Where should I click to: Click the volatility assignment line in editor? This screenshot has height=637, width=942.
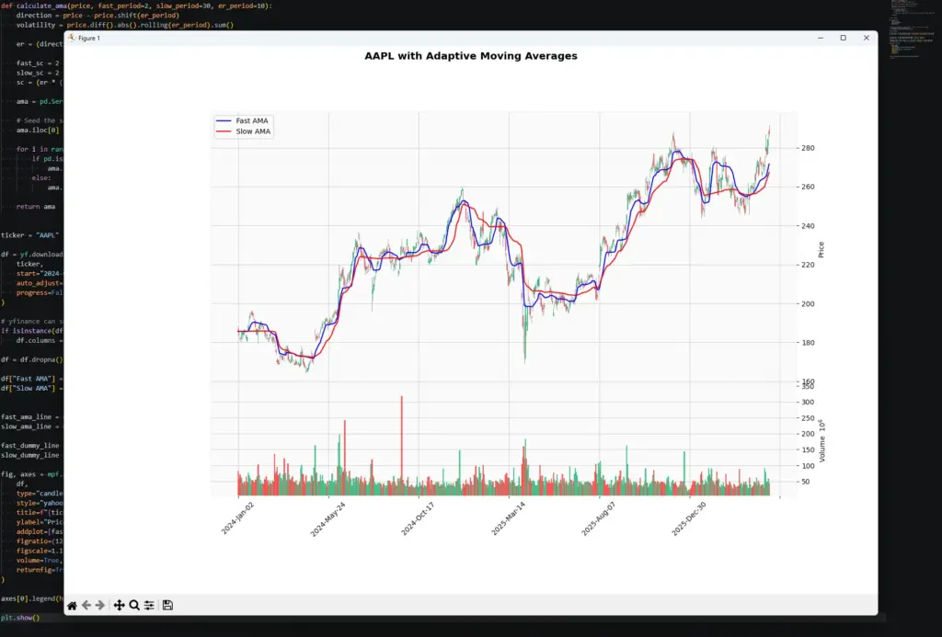coord(125,25)
